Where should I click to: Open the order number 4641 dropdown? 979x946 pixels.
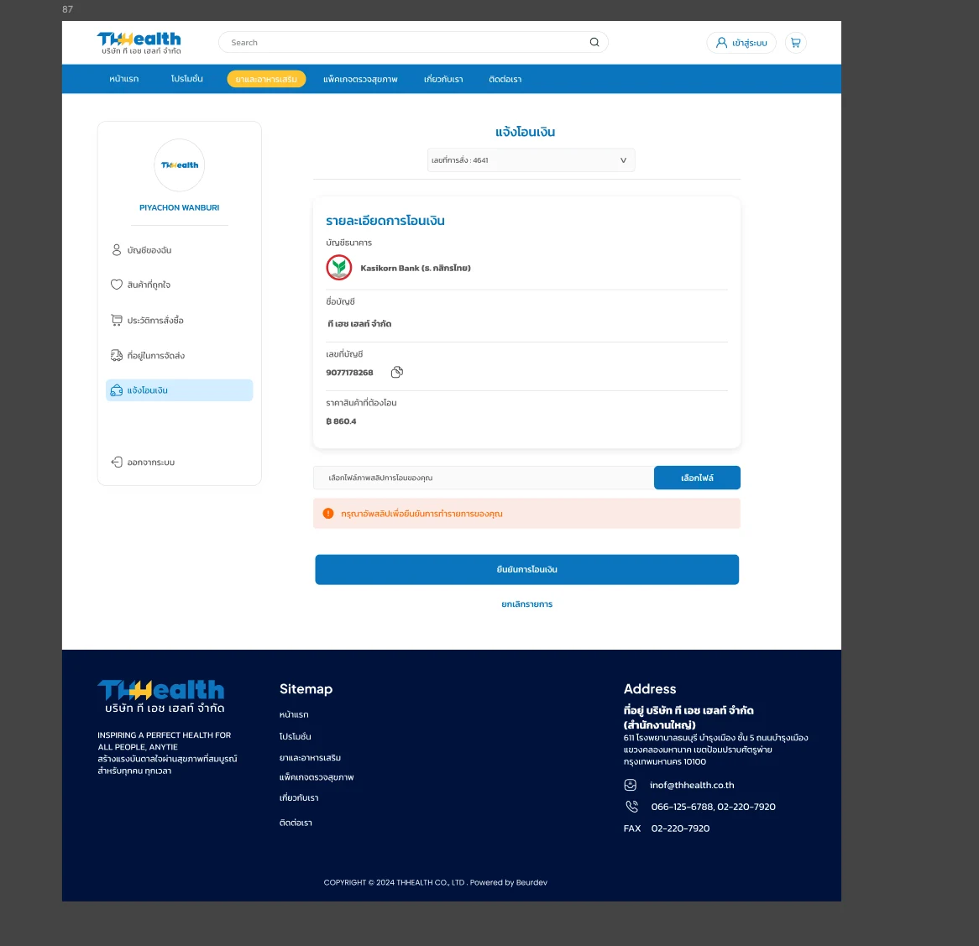[531, 160]
